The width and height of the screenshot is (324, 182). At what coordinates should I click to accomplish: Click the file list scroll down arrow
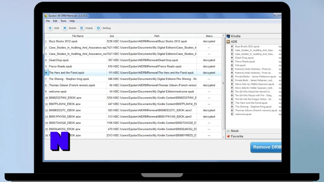pos(223,137)
